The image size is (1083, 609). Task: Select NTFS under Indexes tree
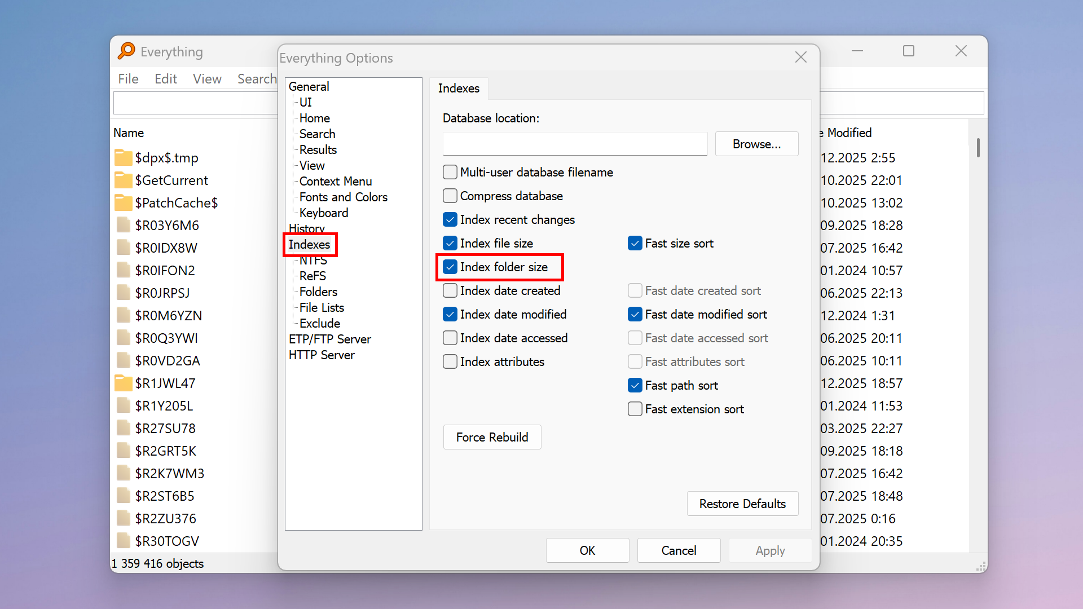313,261
